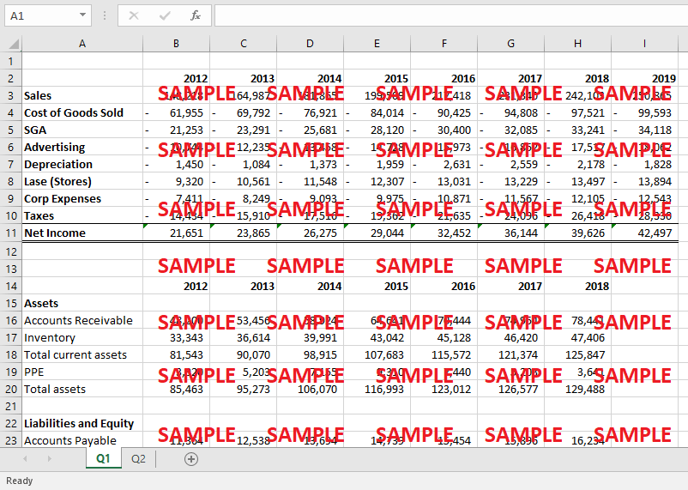Select row 15 header
The image size is (688, 490).
point(11,304)
